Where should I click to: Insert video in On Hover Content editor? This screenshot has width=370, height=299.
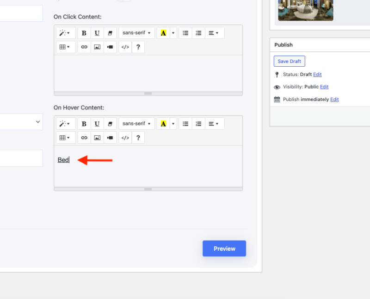coord(110,138)
